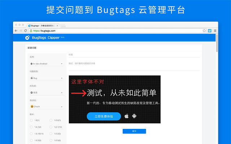Viewport: 231px width, 144px height.
Task: Click the 标题 title input field
Action: coord(134,55)
